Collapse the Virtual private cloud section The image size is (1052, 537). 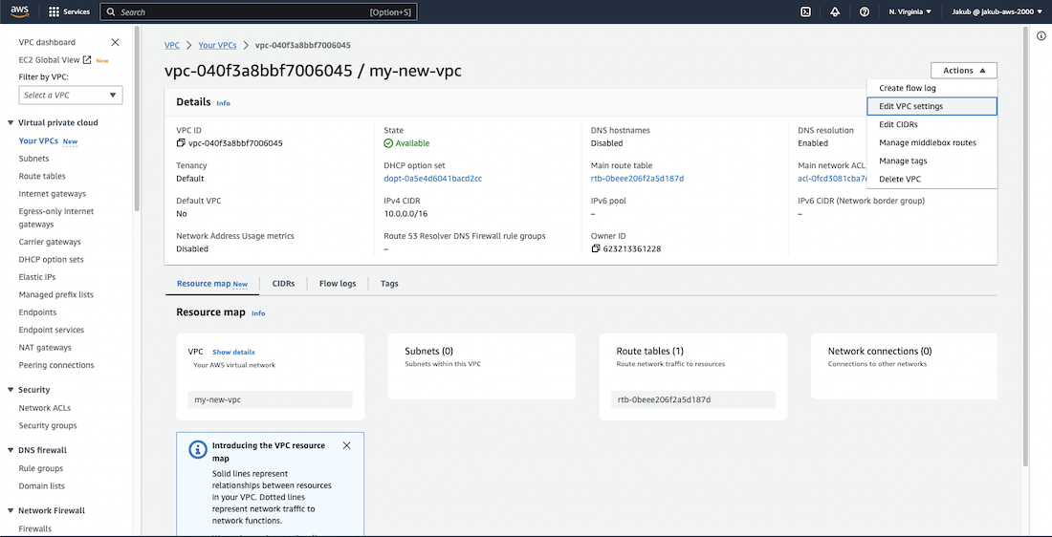10,122
